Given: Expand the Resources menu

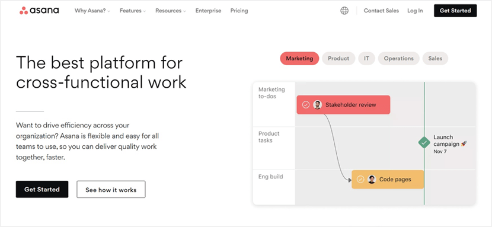Looking at the screenshot, I should [171, 11].
